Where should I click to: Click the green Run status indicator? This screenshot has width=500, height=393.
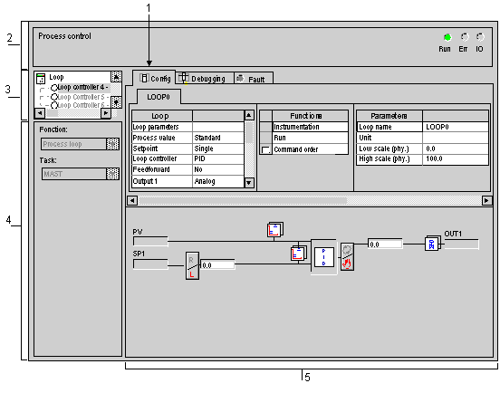click(x=447, y=38)
